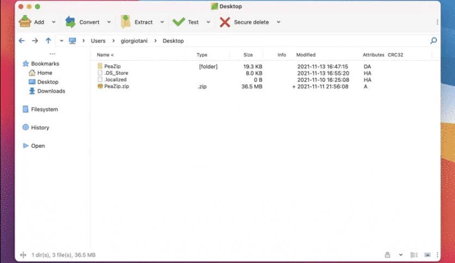455x263 pixels.
Task: Sort by the Name column header
Action: (105, 55)
